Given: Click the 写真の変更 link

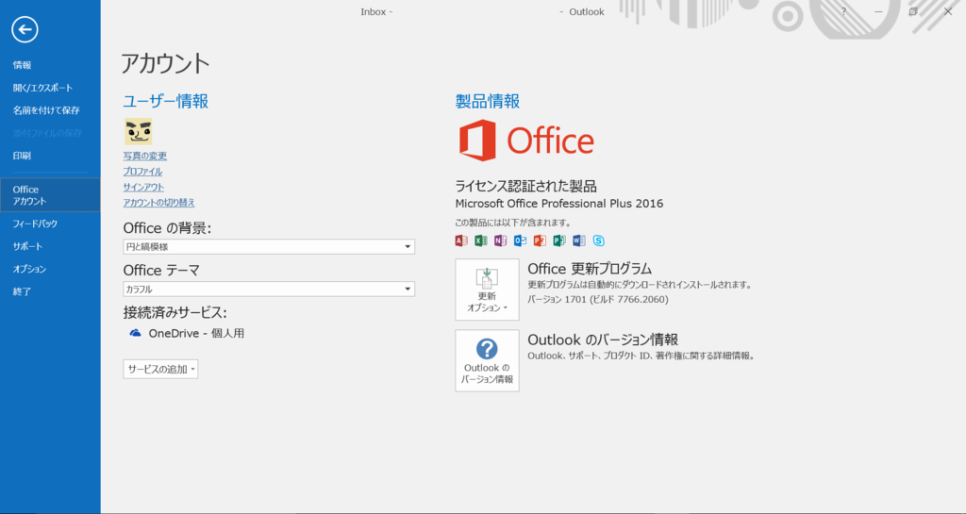Looking at the screenshot, I should (144, 156).
